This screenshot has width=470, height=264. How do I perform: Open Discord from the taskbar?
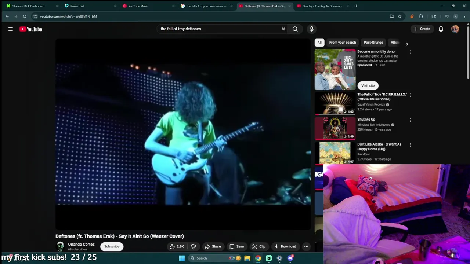click(x=290, y=258)
